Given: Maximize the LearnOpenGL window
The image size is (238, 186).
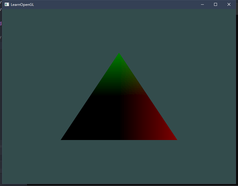Looking at the screenshot, I should [x=216, y=4].
